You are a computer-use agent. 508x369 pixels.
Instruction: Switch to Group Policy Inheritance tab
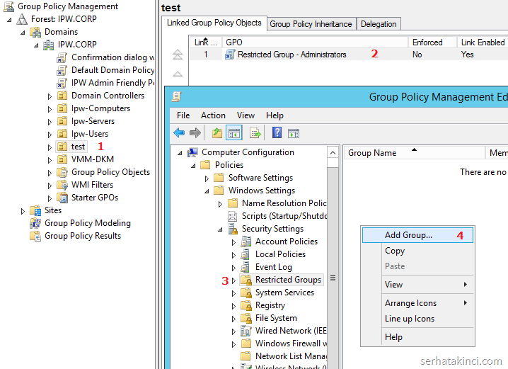(311, 24)
